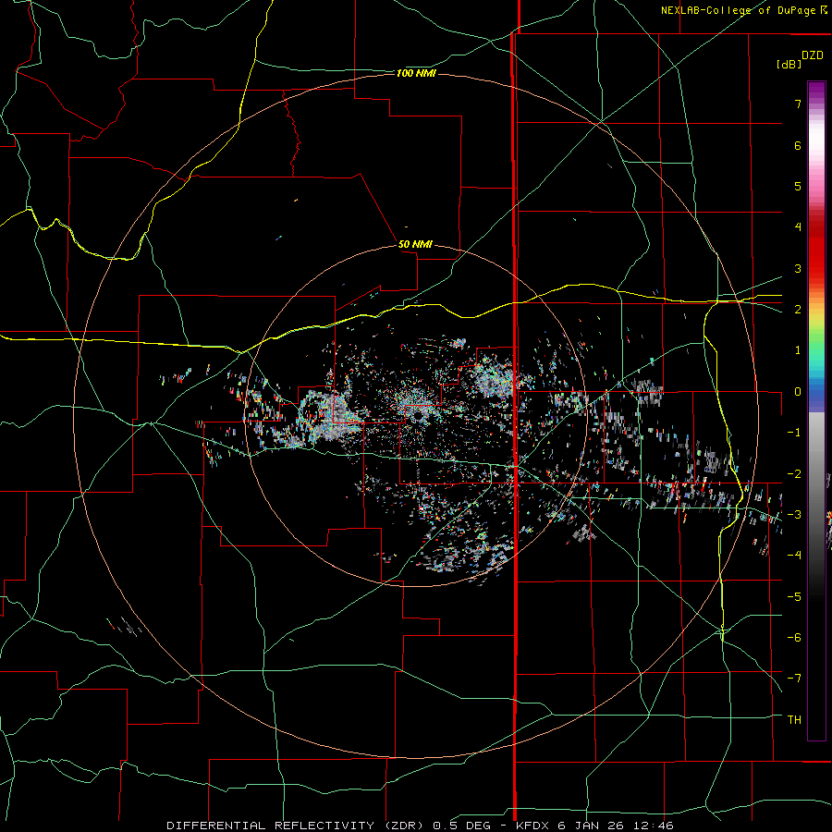Click the "TH" label below the scale
This screenshot has width=832, height=832.
click(794, 720)
